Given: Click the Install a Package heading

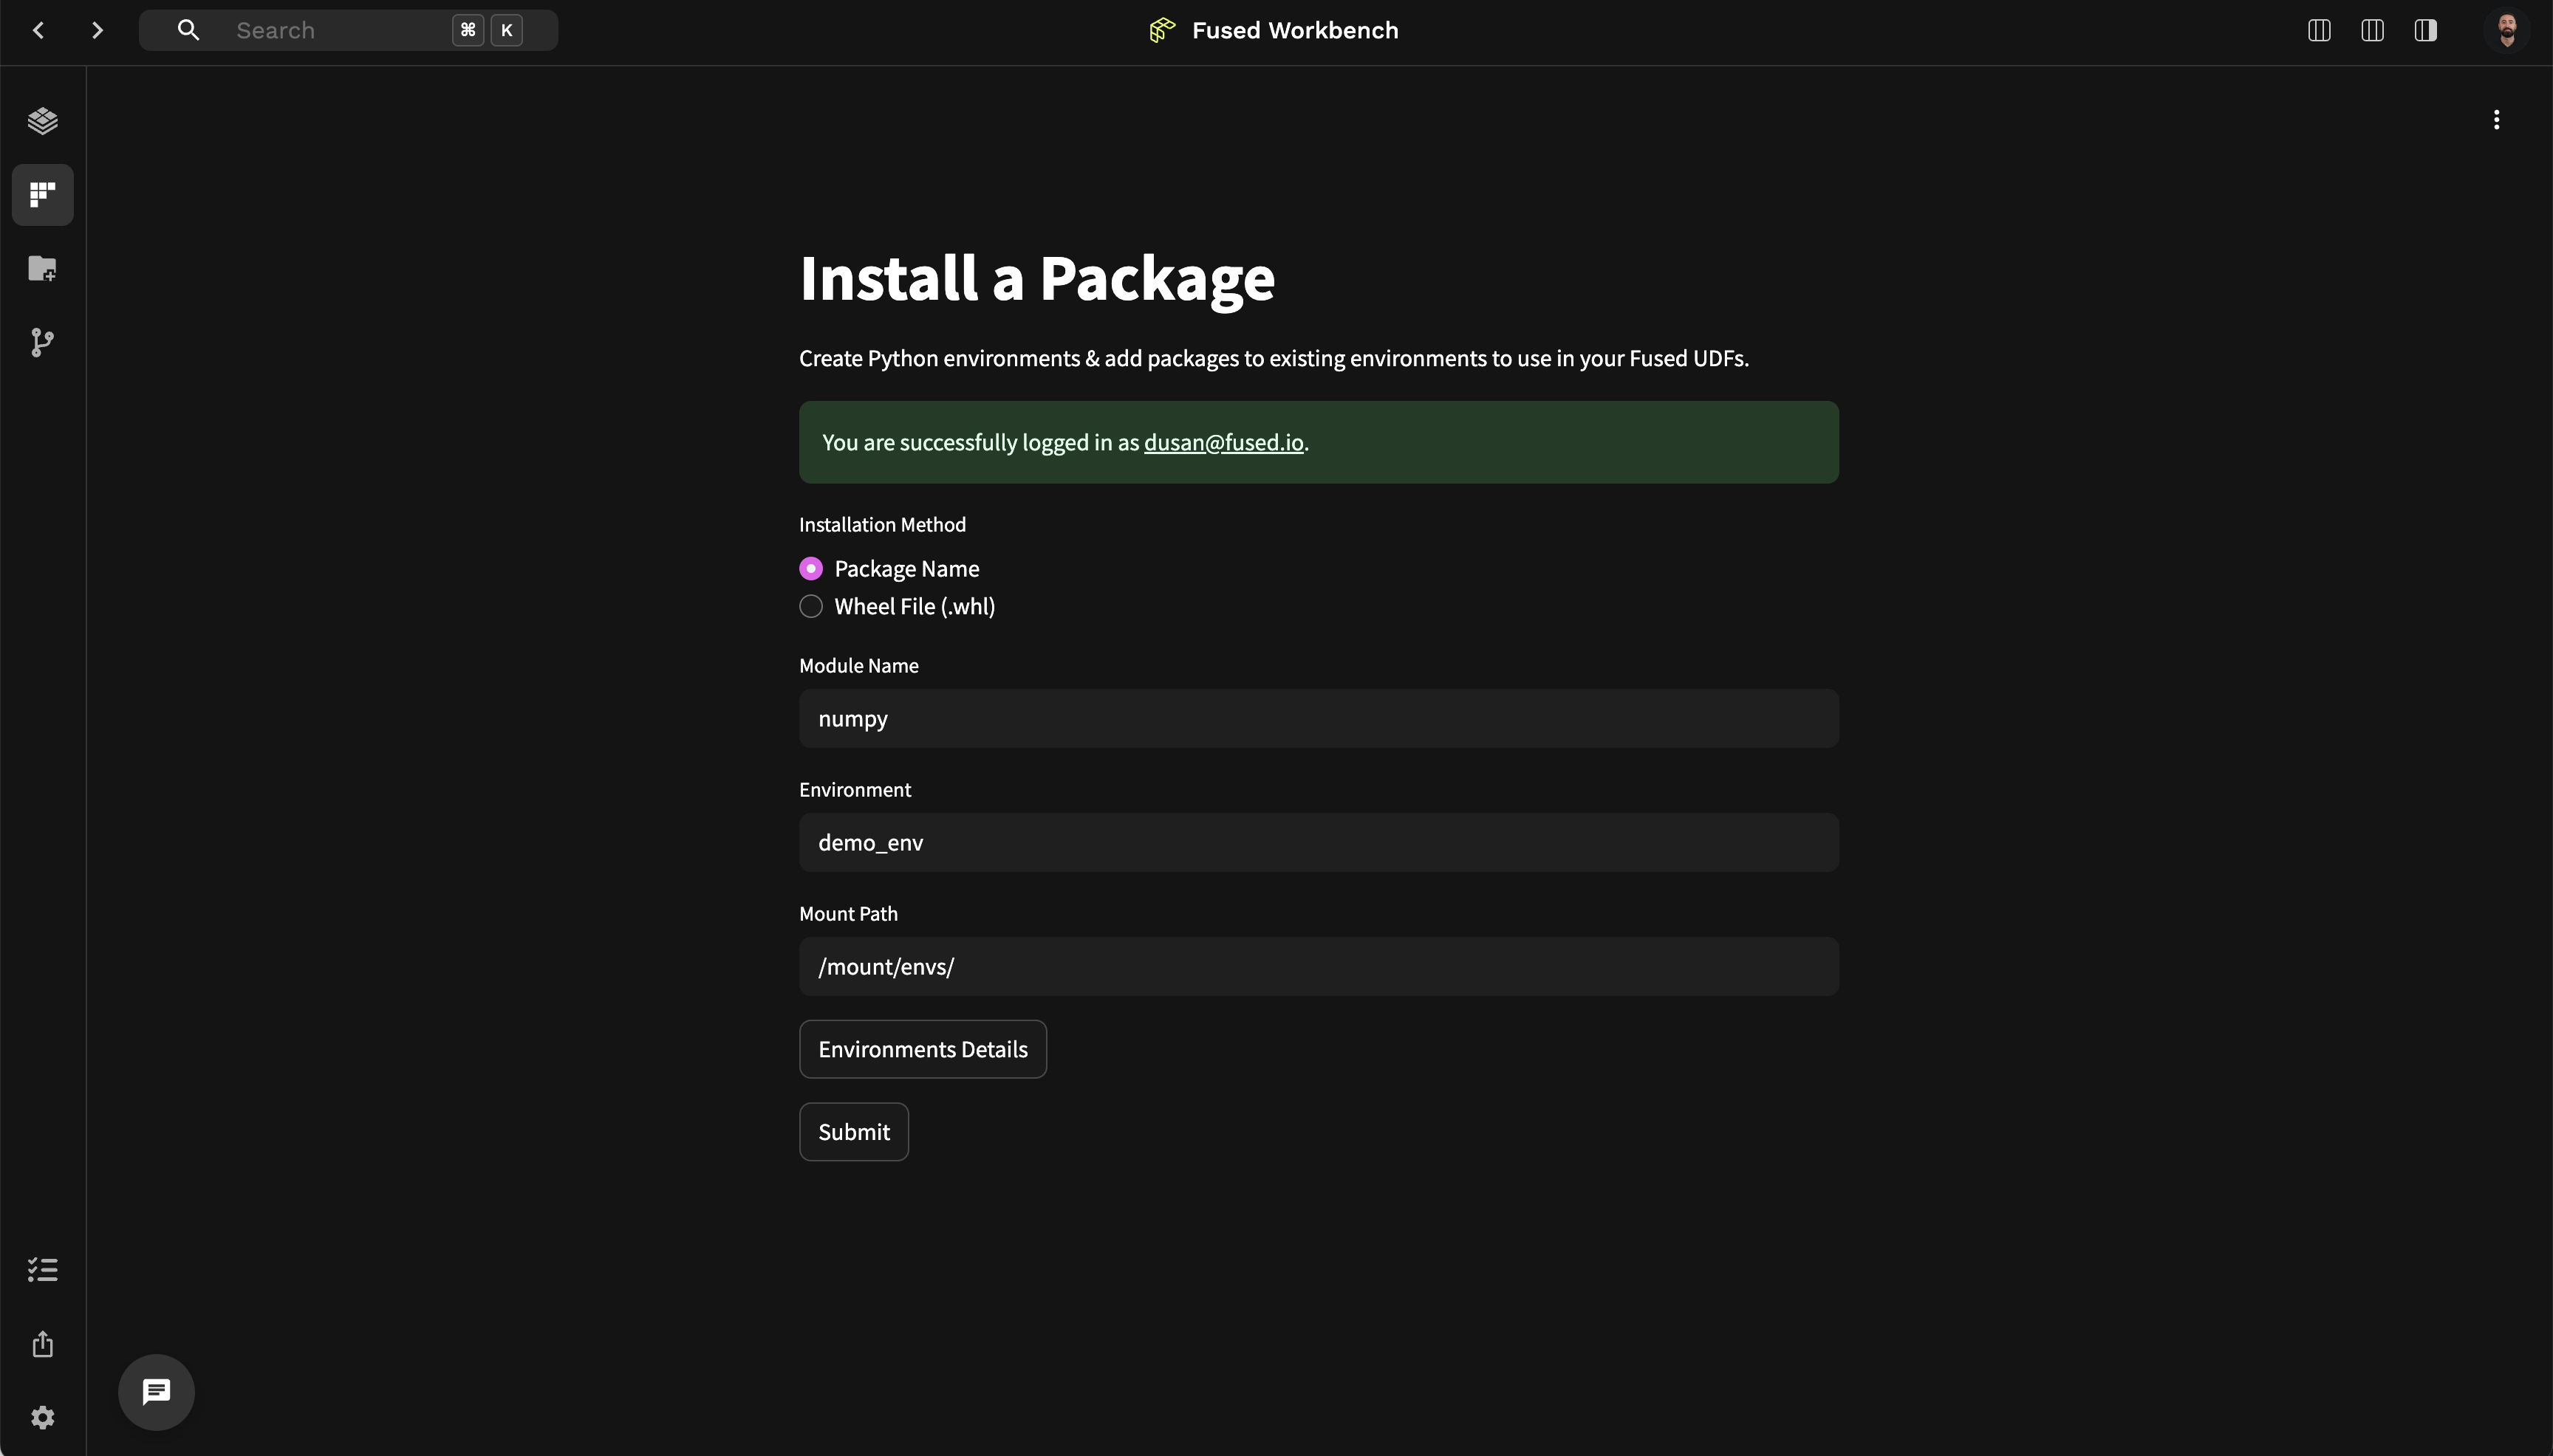Looking at the screenshot, I should point(1036,278).
